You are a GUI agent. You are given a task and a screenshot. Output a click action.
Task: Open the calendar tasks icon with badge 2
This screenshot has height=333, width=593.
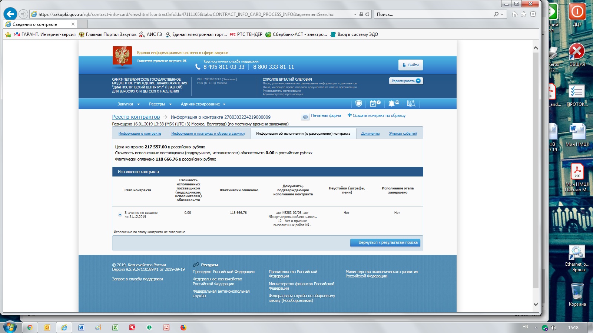[375, 104]
